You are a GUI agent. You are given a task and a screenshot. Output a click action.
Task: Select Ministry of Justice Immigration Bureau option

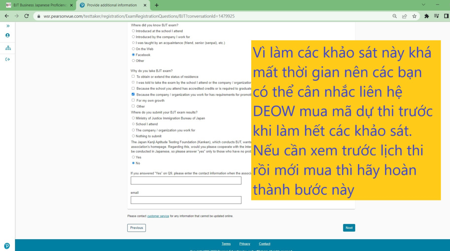tap(133, 118)
